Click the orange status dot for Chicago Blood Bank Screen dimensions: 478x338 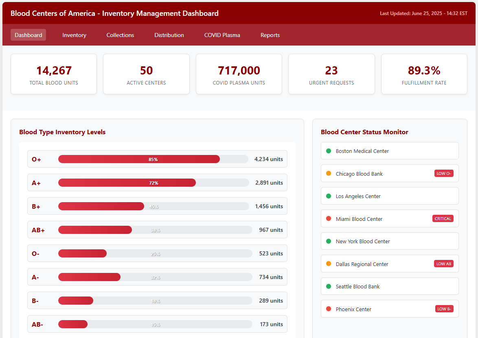coord(329,173)
